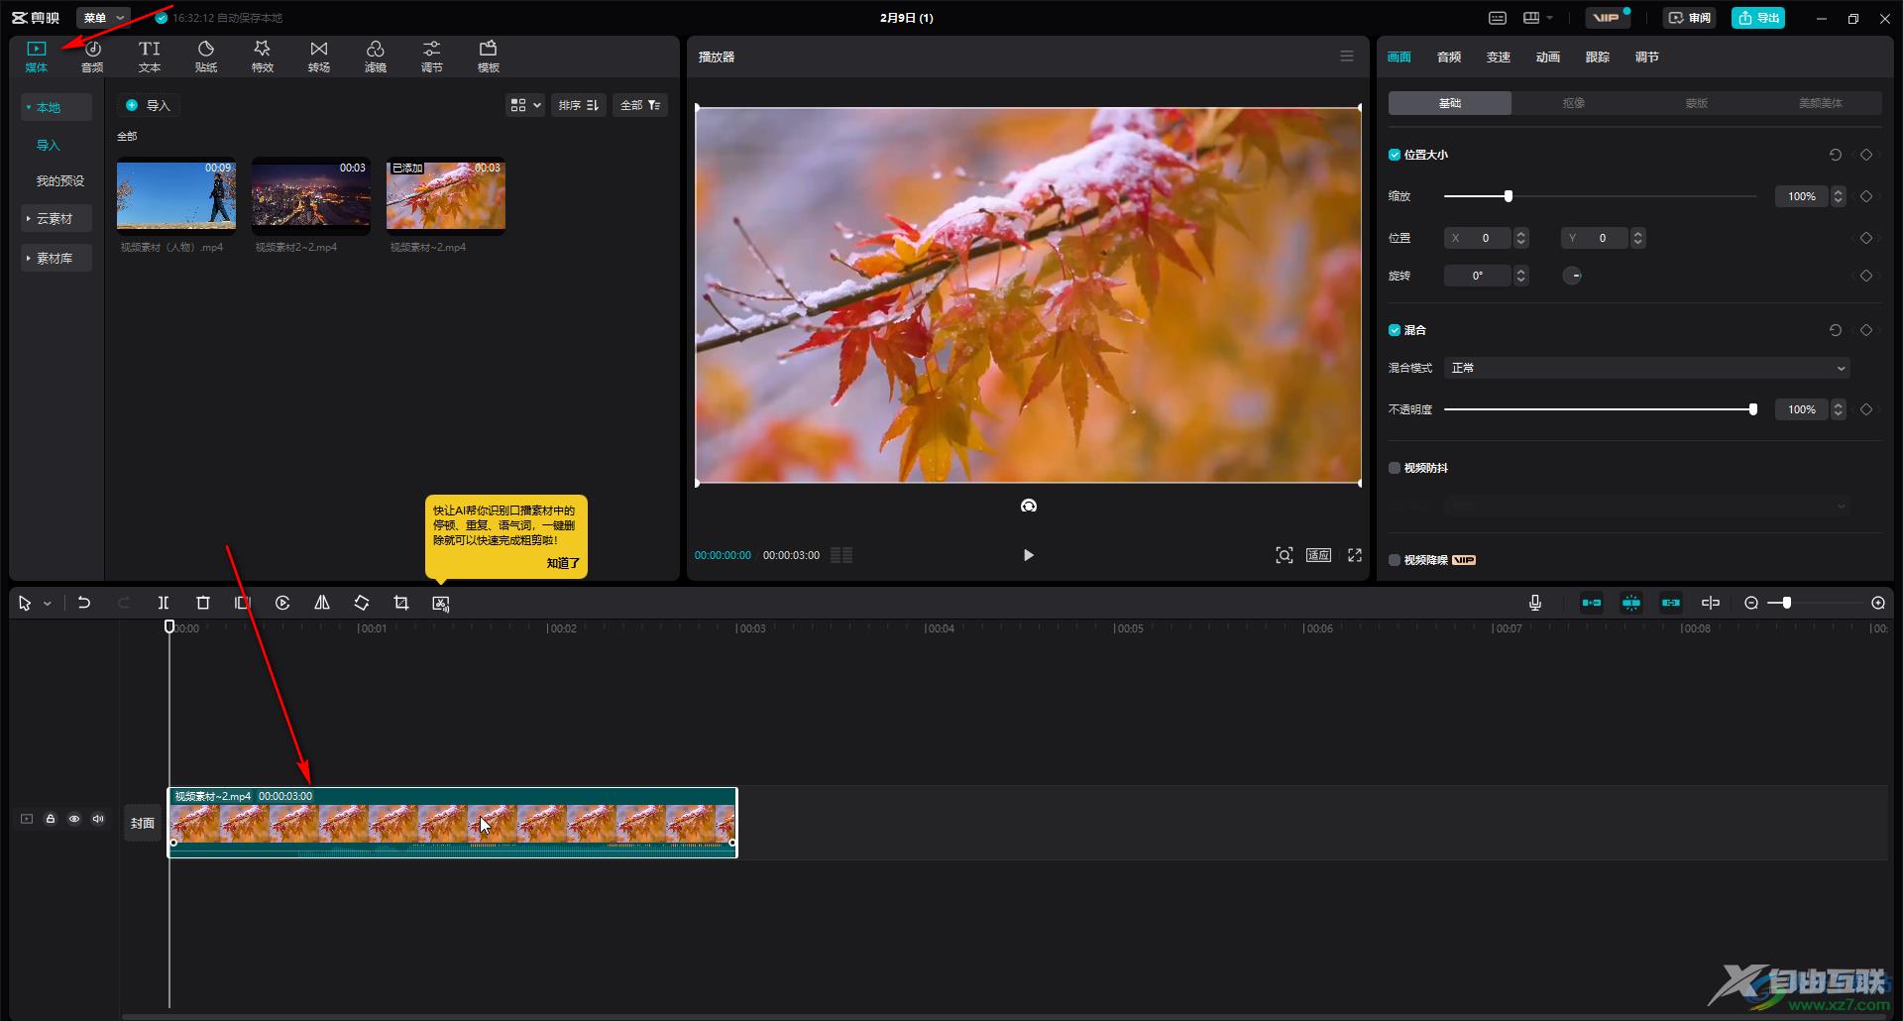Viewport: 1903px width, 1021px height.
Task: Toggle the 混合 checkbox
Action: pyautogui.click(x=1395, y=330)
